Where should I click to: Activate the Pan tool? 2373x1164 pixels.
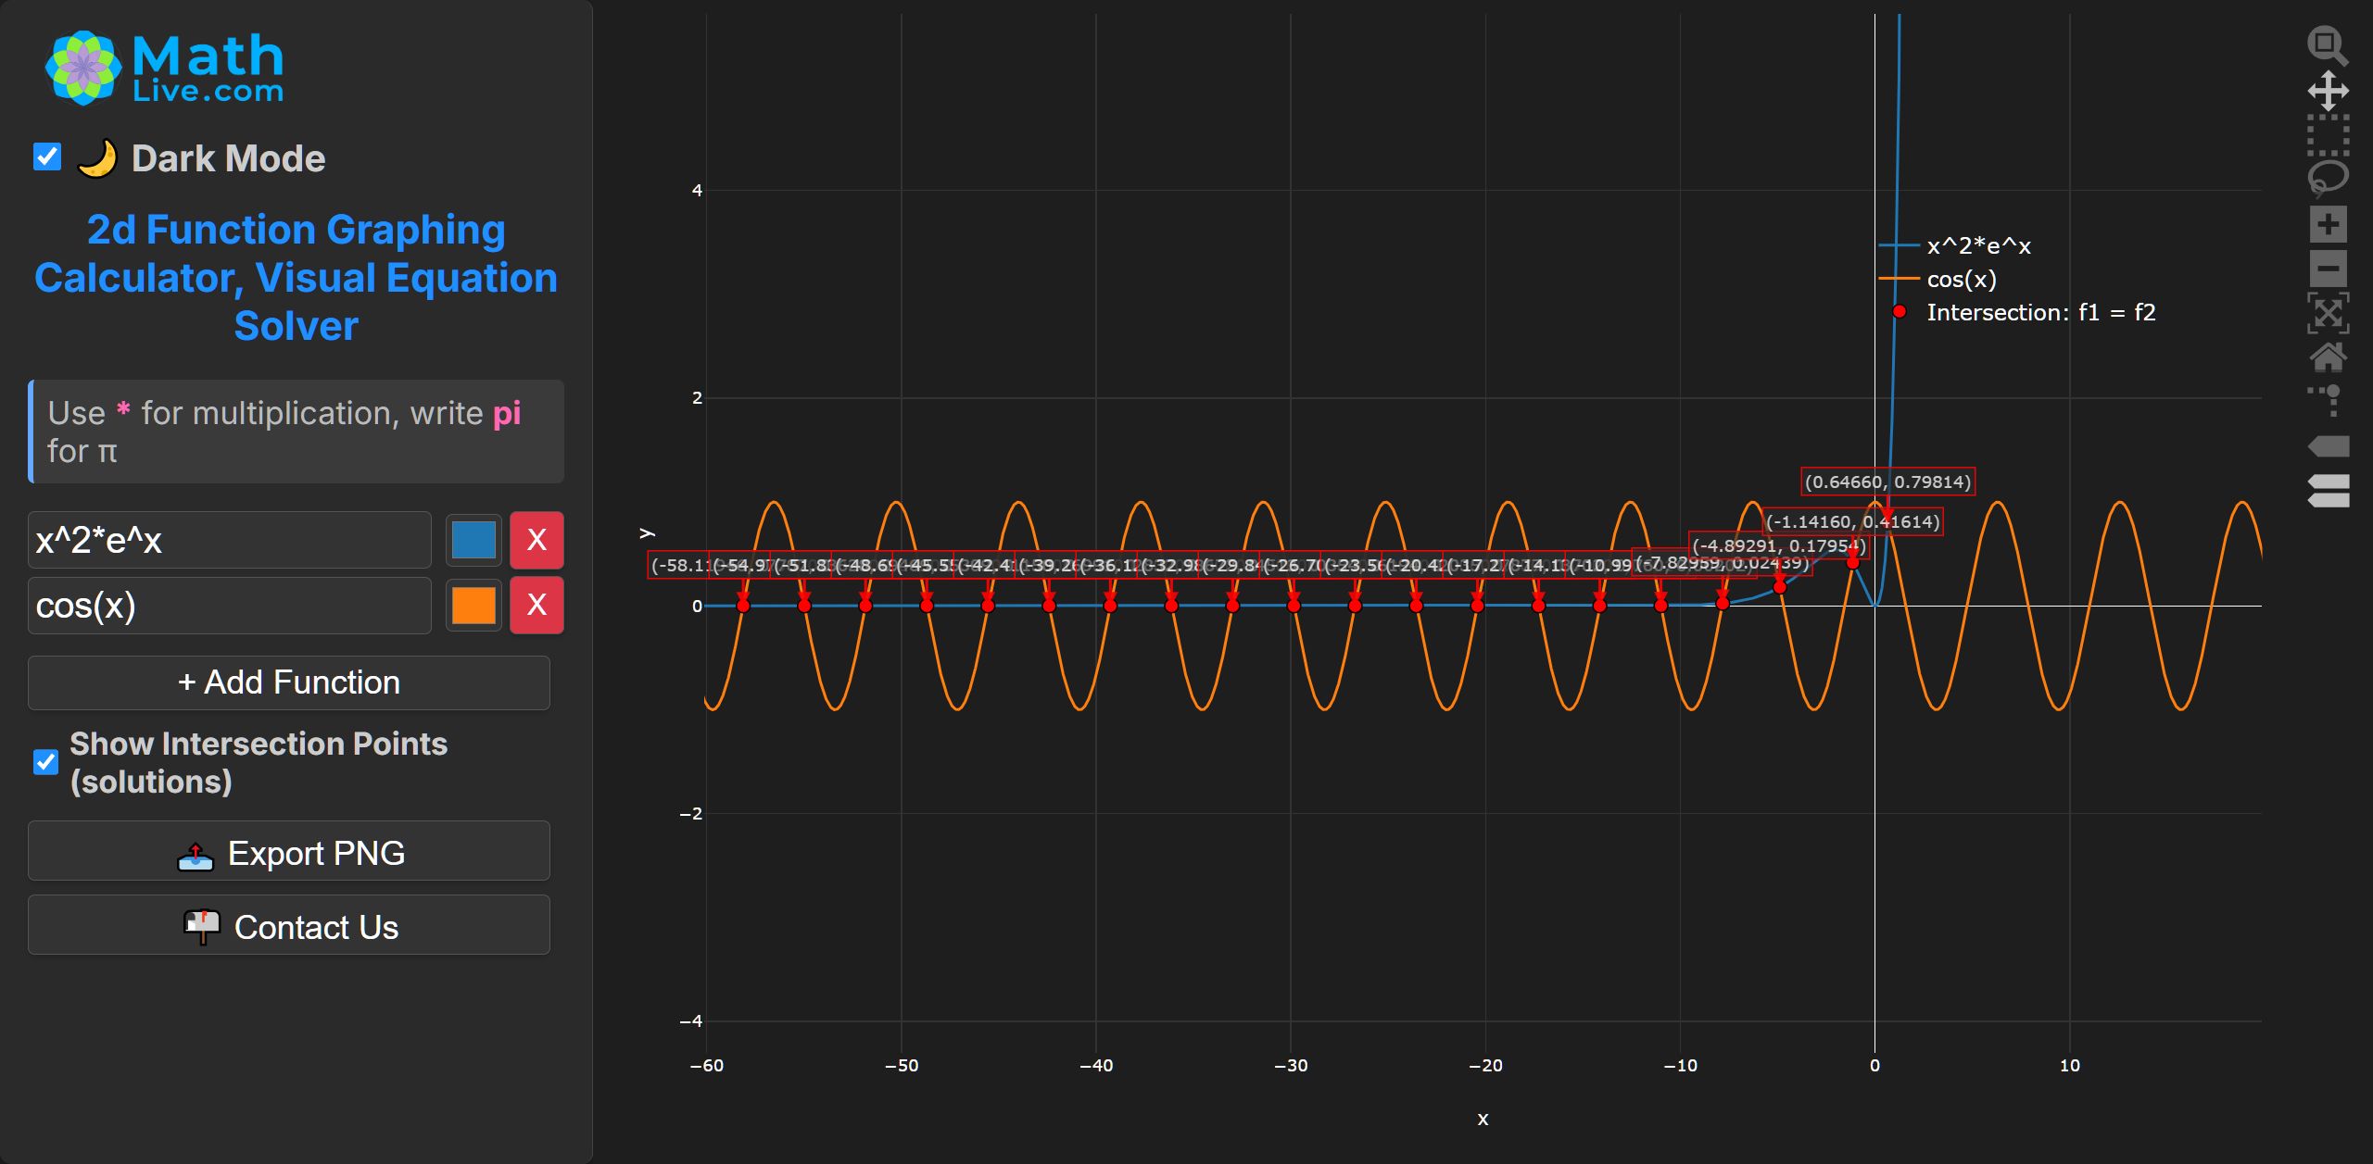(2327, 91)
